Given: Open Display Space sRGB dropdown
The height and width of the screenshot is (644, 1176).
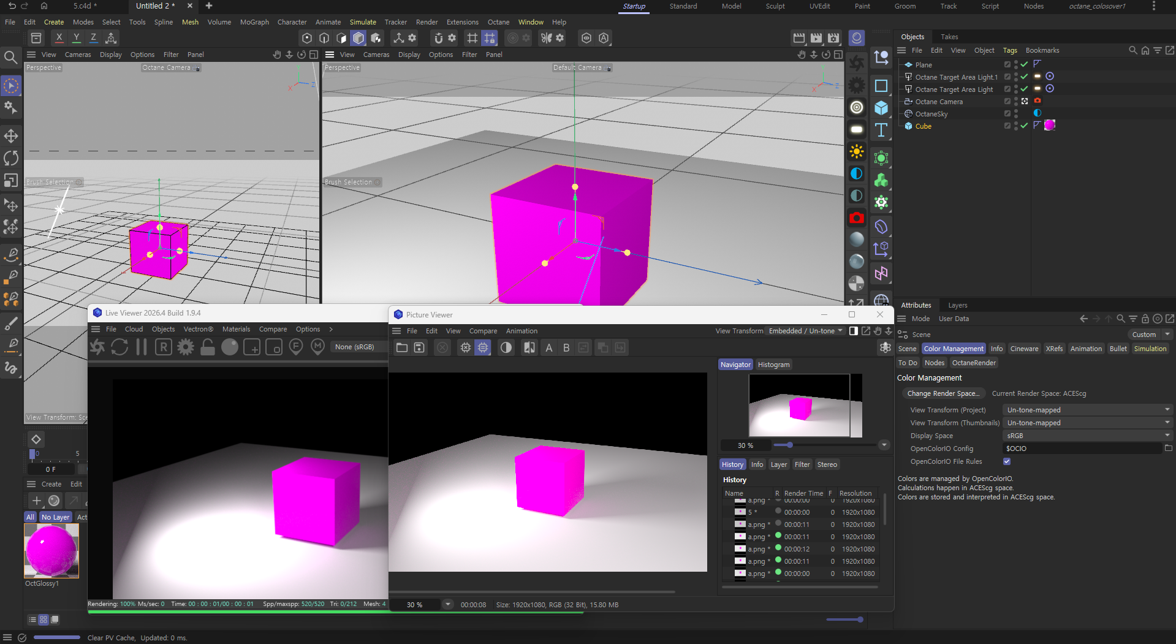Looking at the screenshot, I should [1088, 436].
